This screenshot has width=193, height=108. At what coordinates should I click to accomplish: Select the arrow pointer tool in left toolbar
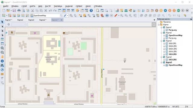coord(2,22)
